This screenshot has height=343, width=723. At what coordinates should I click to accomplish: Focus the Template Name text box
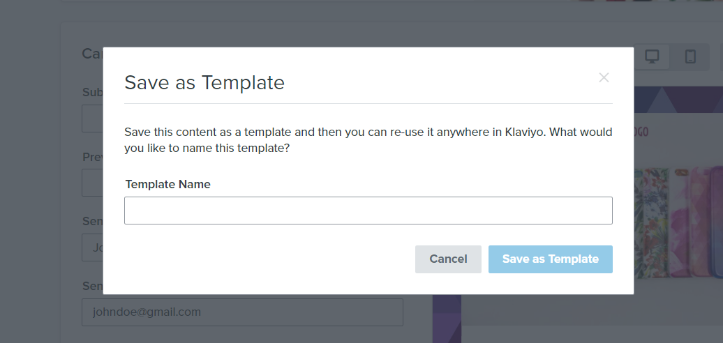[368, 211]
